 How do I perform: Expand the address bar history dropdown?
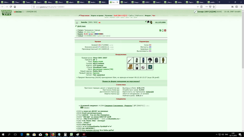[x=198, y=7]
